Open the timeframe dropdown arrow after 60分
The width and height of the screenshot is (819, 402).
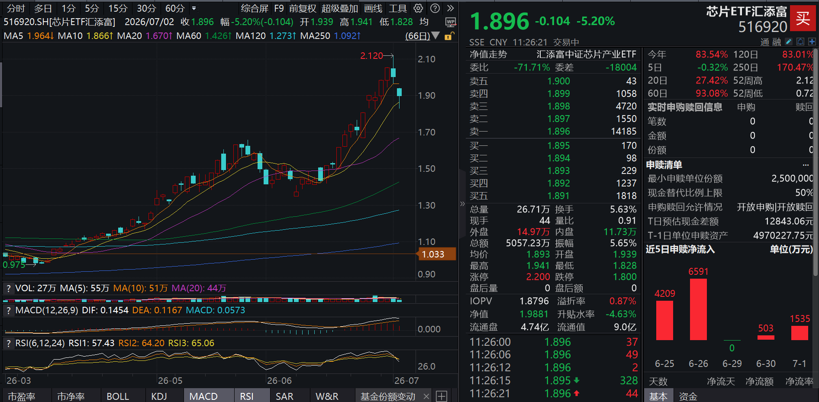click(x=194, y=8)
